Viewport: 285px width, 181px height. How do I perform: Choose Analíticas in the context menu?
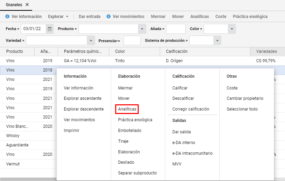(127, 109)
